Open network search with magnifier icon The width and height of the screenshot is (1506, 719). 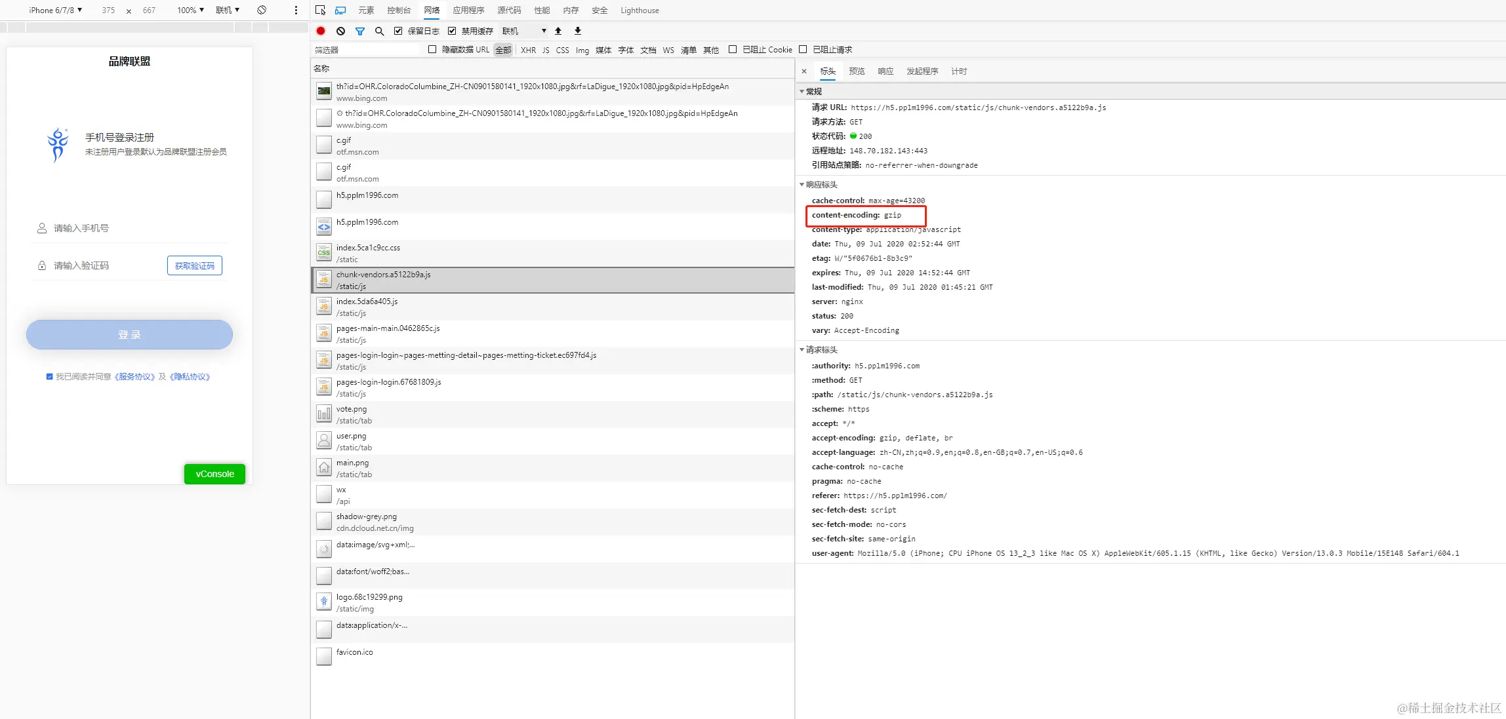(379, 31)
